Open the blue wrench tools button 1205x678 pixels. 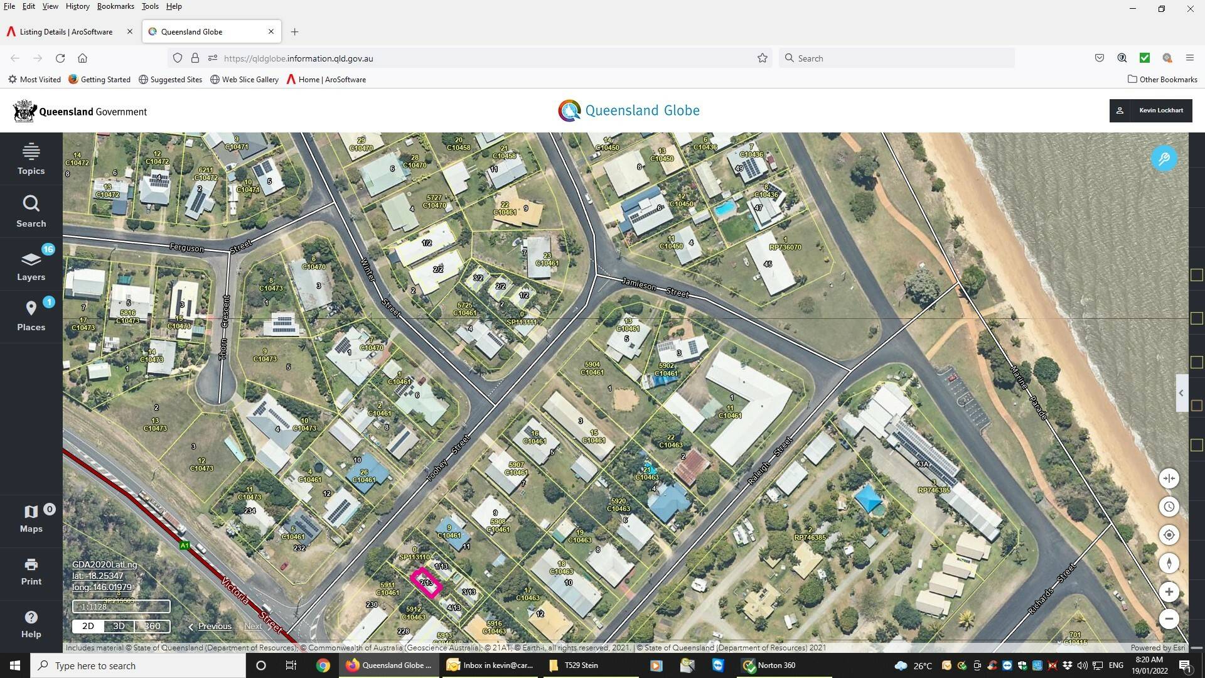click(1164, 159)
